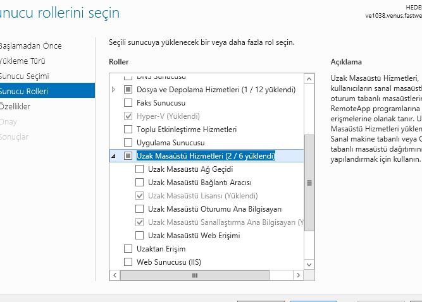Check Uzak Masaüstü Ağ Geçidi
The image size is (422, 302).
click(x=140, y=169)
